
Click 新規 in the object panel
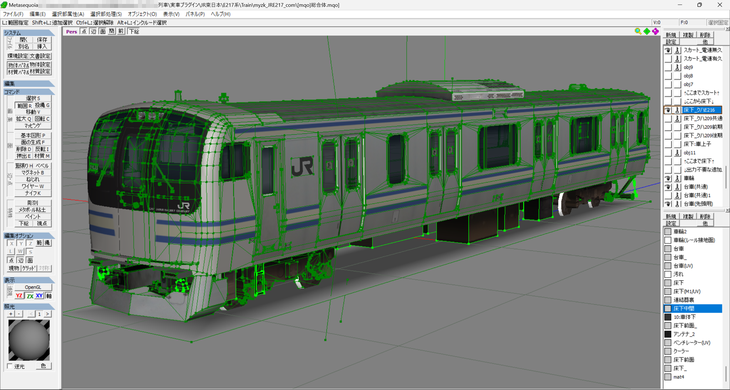[x=671, y=35]
